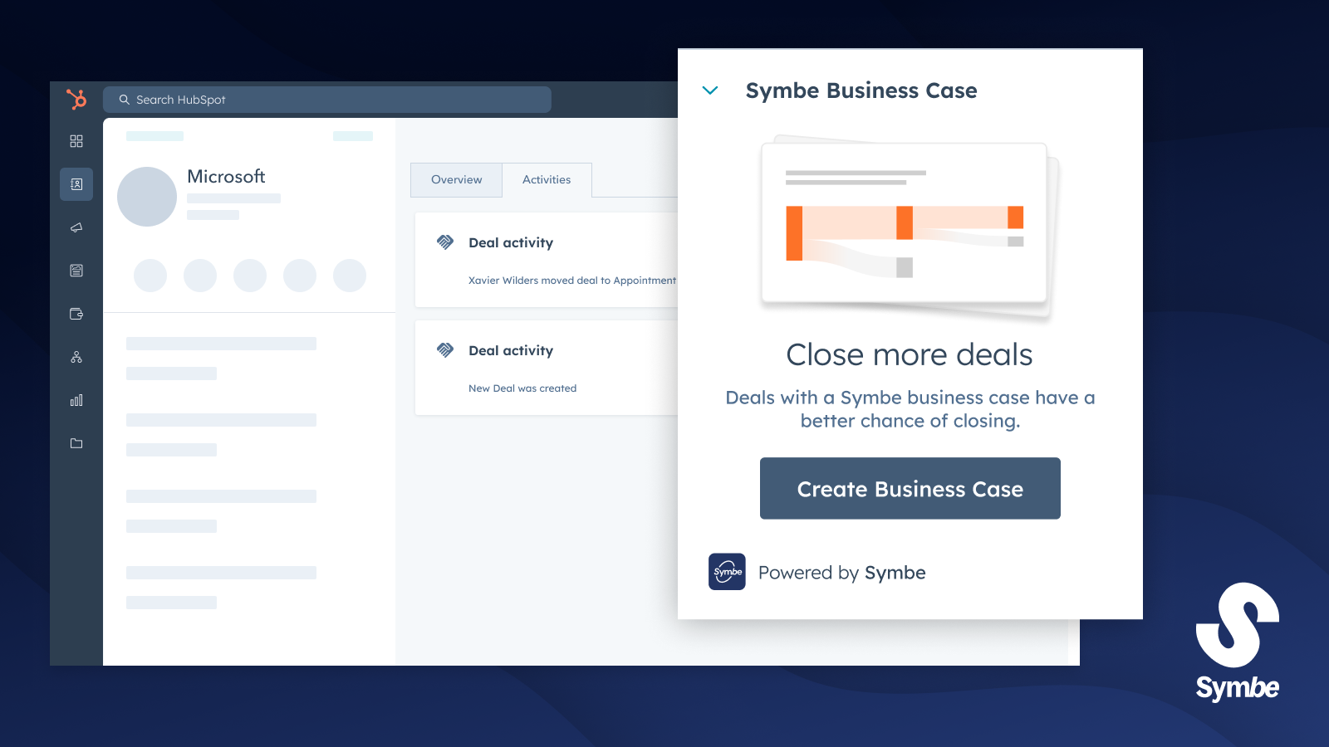Click the HubSpot sprocket logo
This screenshot has height=747, width=1329.
[x=76, y=99]
